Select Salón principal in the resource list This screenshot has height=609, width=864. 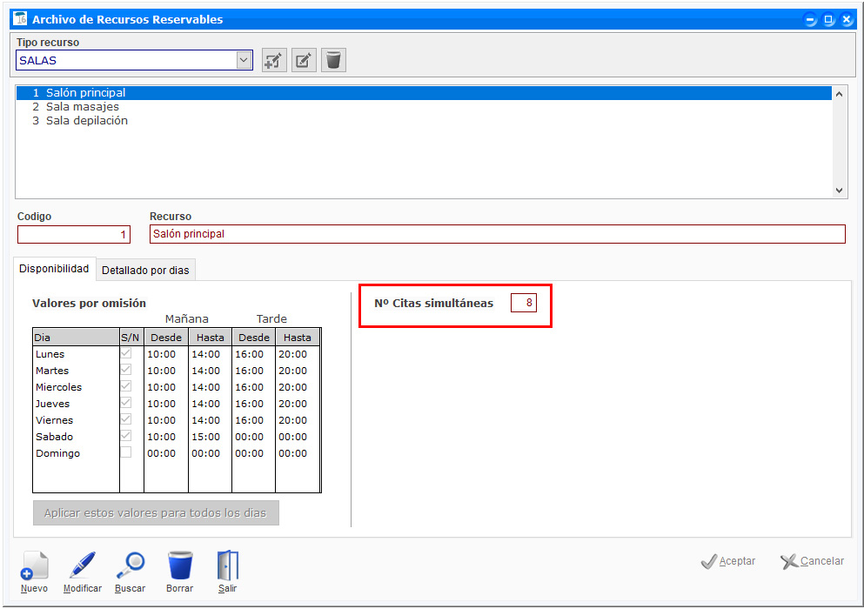(424, 92)
